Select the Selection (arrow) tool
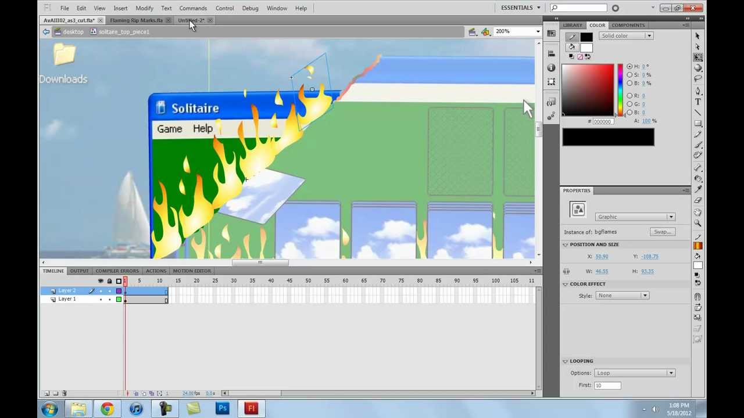 pos(697,36)
